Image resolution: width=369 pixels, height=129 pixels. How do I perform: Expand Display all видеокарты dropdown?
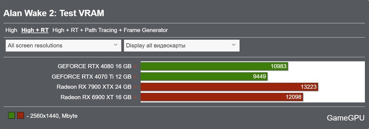pos(182,45)
